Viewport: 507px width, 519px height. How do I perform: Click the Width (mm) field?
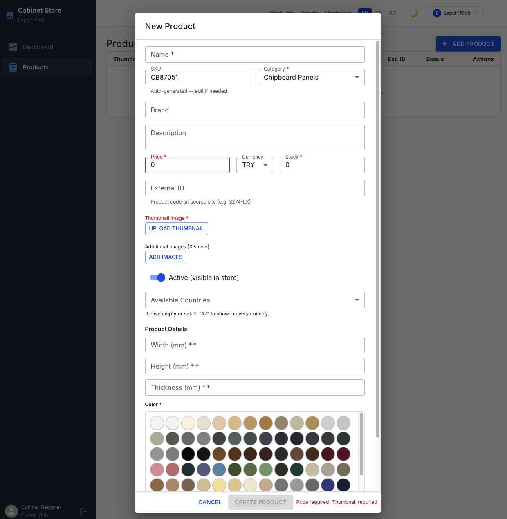click(255, 345)
